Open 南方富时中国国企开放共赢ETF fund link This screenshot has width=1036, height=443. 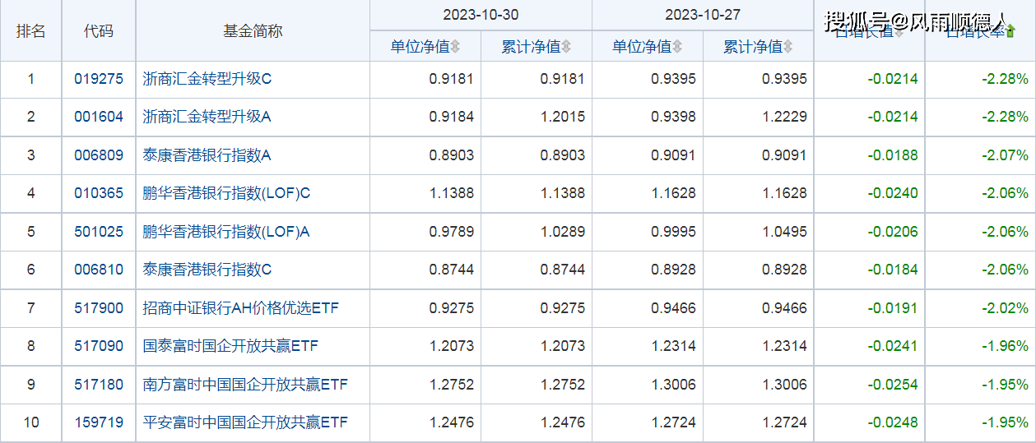tap(245, 384)
